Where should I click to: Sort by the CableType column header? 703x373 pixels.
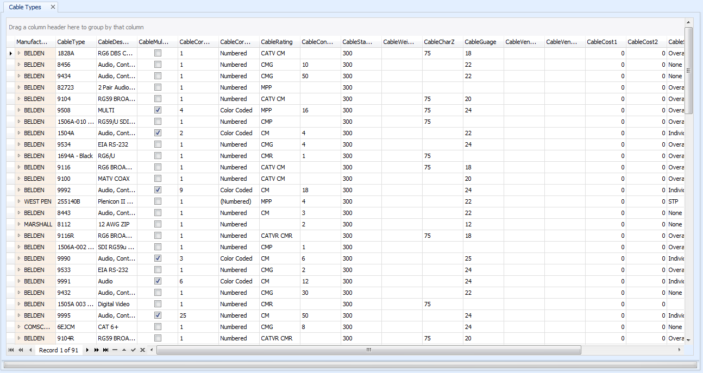point(76,42)
